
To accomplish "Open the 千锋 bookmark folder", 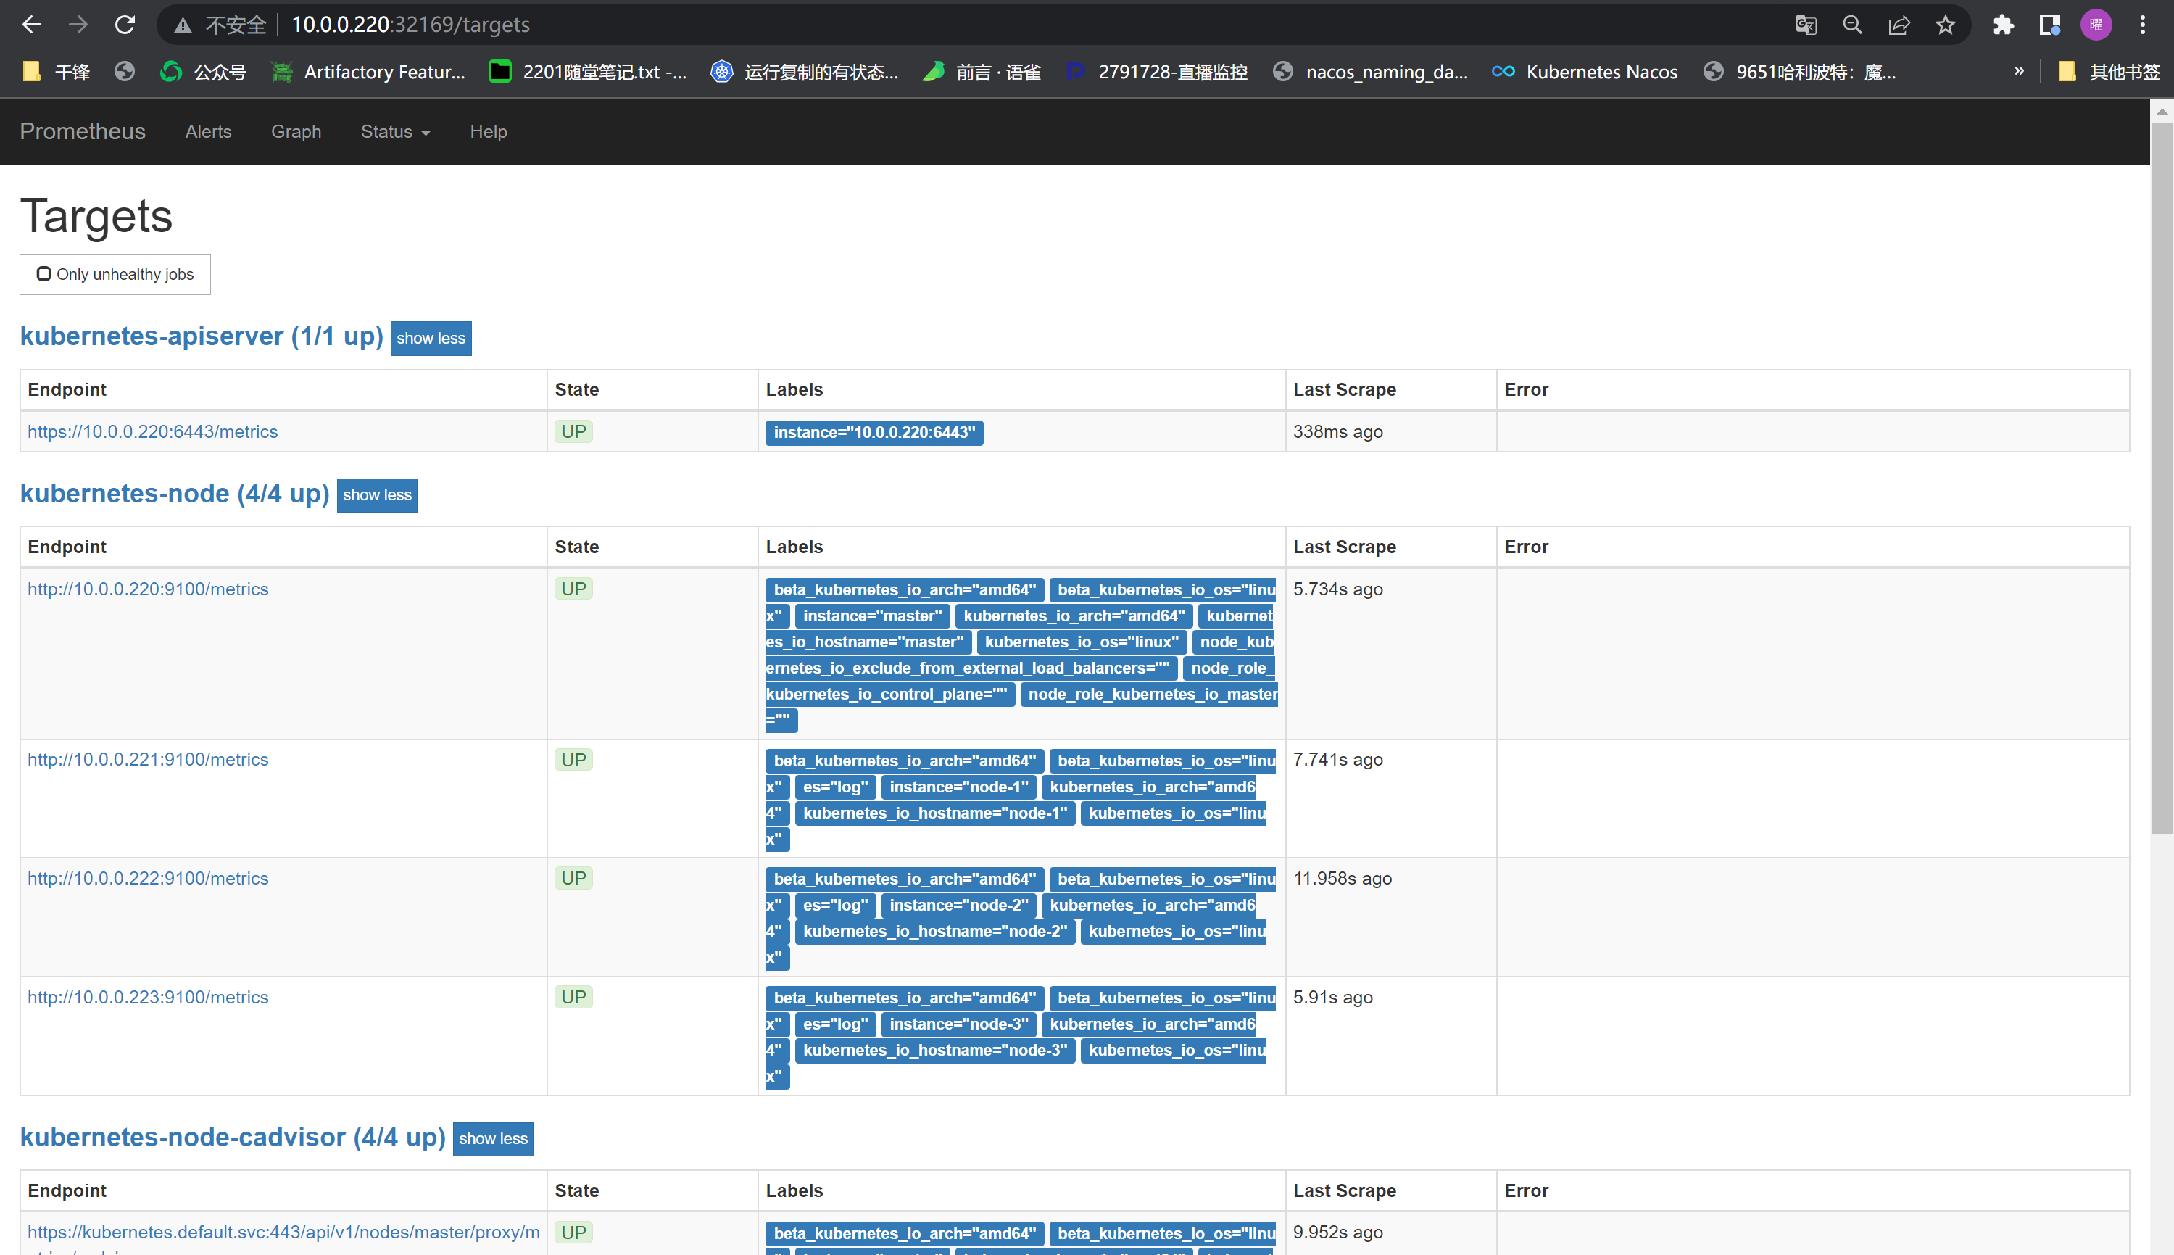I will [x=56, y=72].
